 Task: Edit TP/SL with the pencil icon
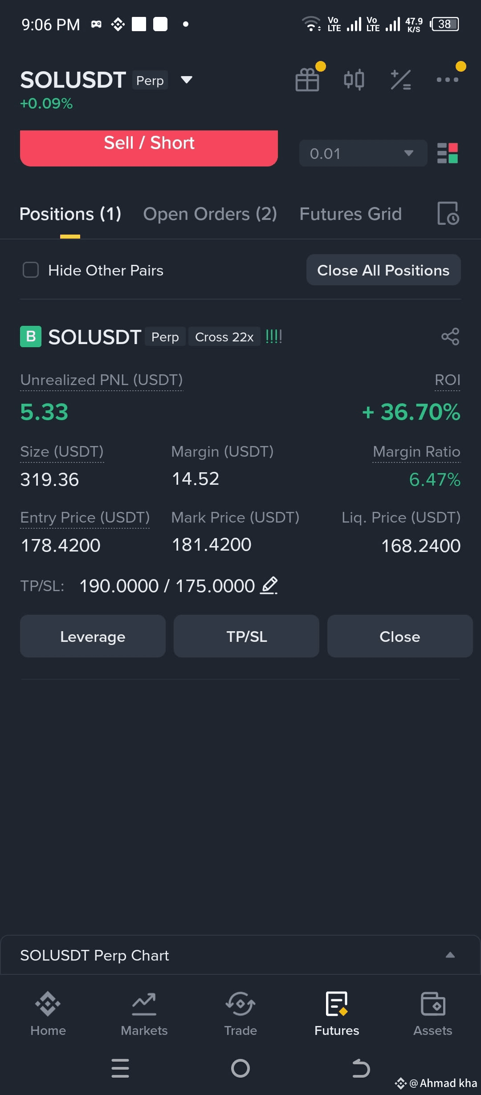point(269,585)
